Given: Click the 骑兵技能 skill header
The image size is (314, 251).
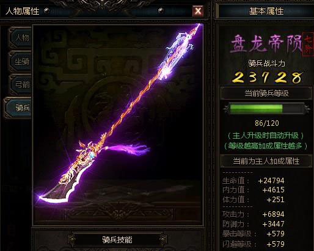Looking at the screenshot, I should [x=117, y=239].
